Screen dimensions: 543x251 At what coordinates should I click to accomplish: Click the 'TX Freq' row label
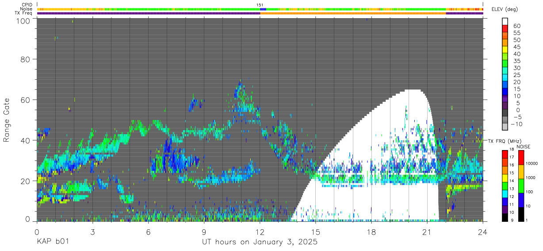24,13
